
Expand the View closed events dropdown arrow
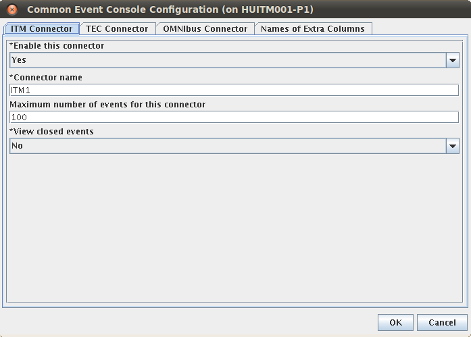pyautogui.click(x=452, y=146)
